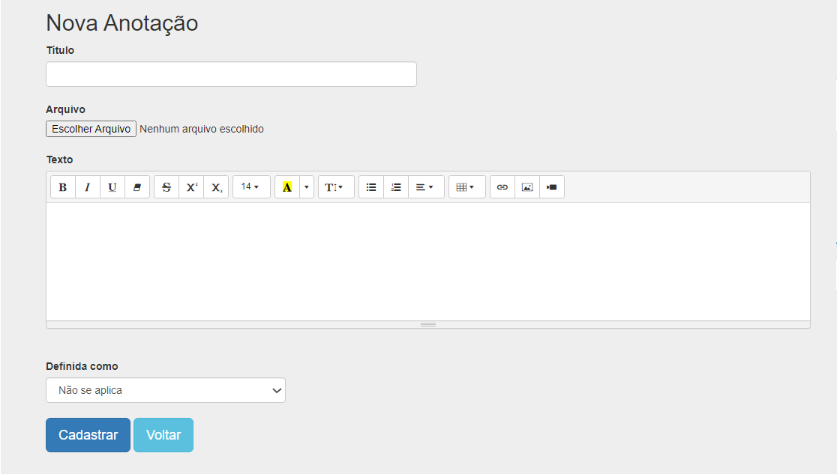The width and height of the screenshot is (837, 474).
Task: Apply subscript formatting
Action: (x=216, y=187)
